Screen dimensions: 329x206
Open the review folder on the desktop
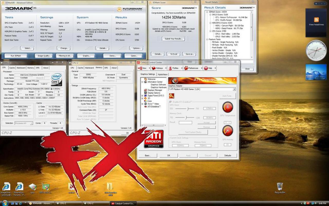pyautogui.click(x=71, y=188)
